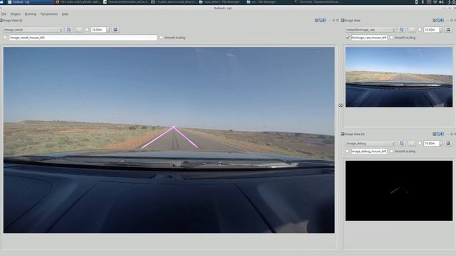
Task: Refresh topics in the image_raw view
Action: click(402, 30)
